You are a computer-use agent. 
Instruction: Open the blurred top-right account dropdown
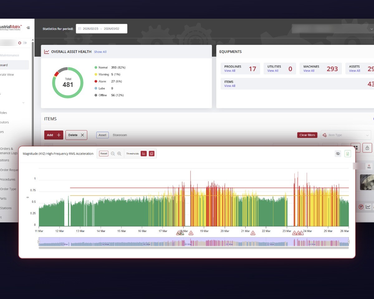point(333,29)
